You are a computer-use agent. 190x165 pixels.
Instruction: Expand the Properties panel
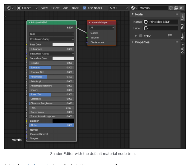click(133, 42)
